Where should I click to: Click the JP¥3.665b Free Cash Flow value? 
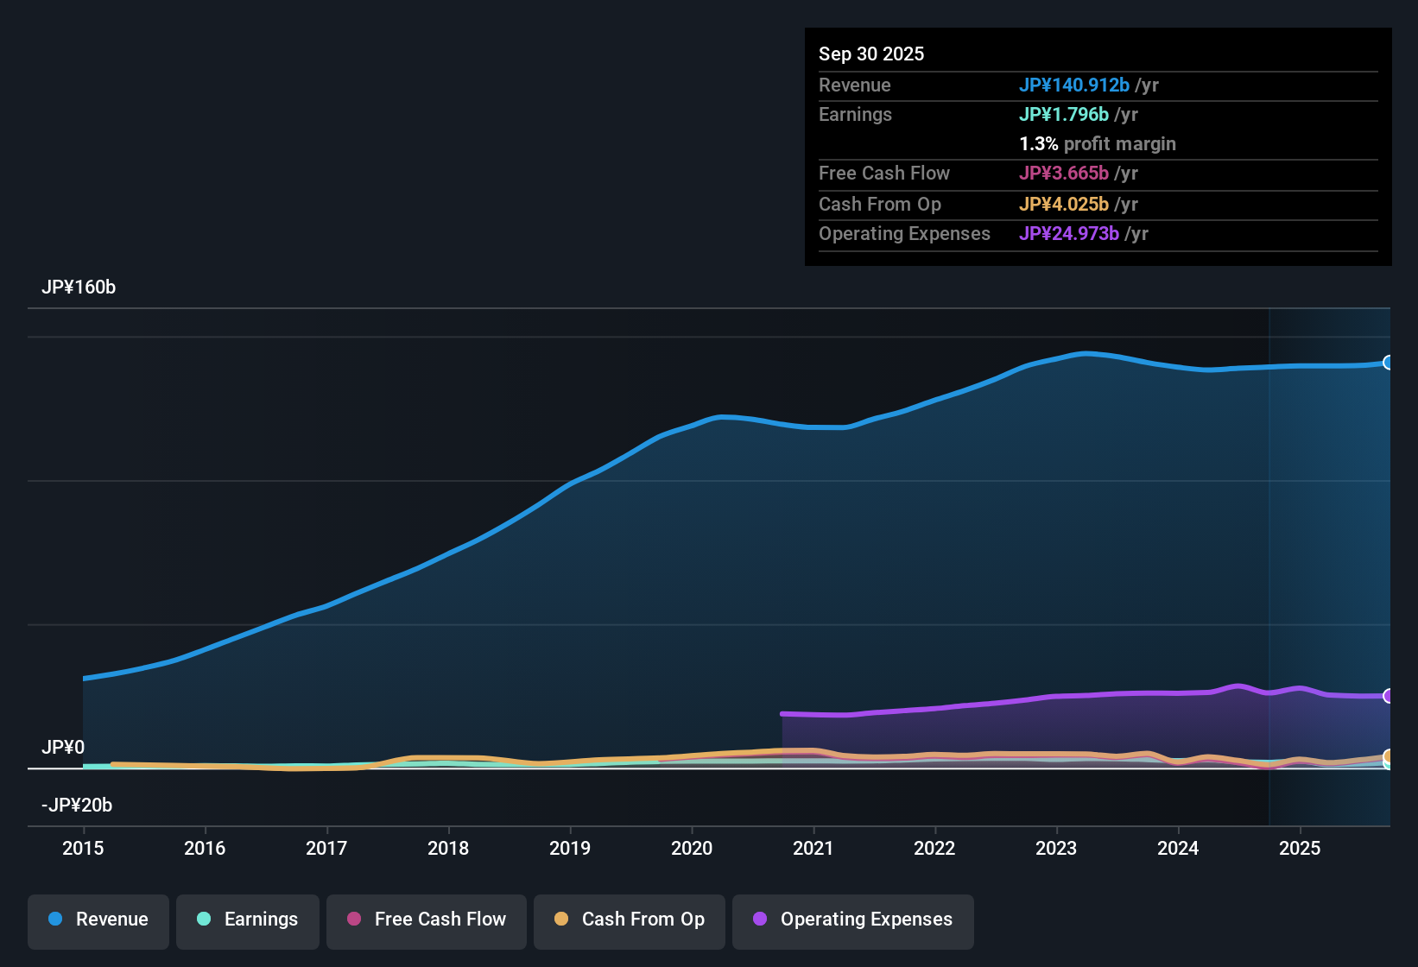click(1066, 174)
